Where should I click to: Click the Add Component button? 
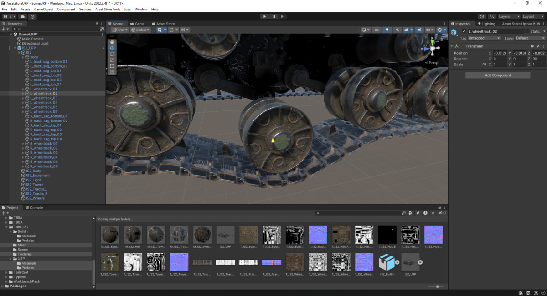click(x=498, y=75)
